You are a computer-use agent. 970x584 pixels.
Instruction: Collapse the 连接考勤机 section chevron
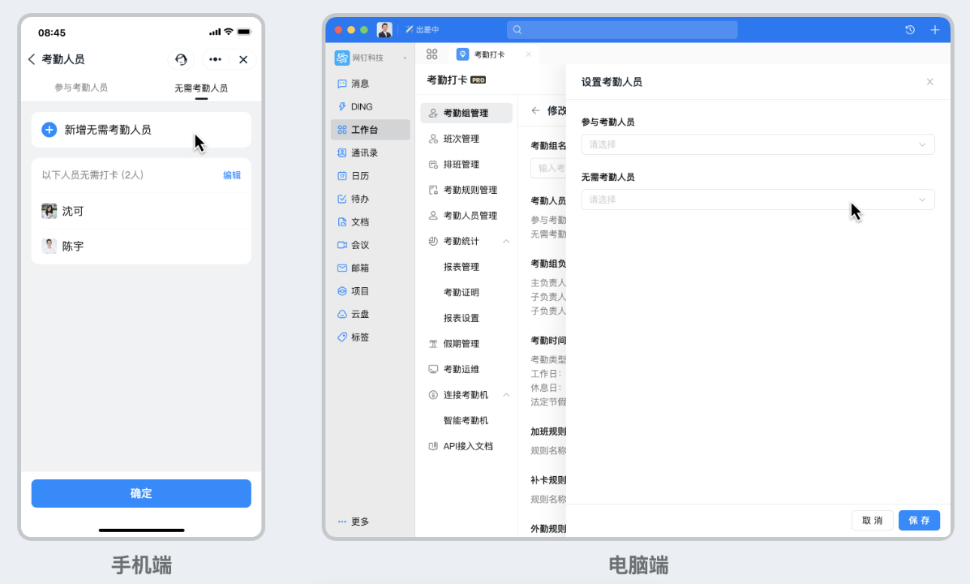506,395
